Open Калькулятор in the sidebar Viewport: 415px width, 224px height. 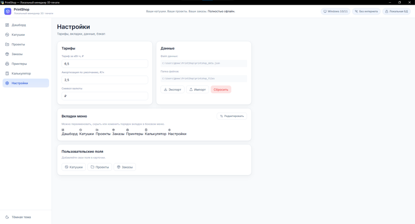pos(26,73)
